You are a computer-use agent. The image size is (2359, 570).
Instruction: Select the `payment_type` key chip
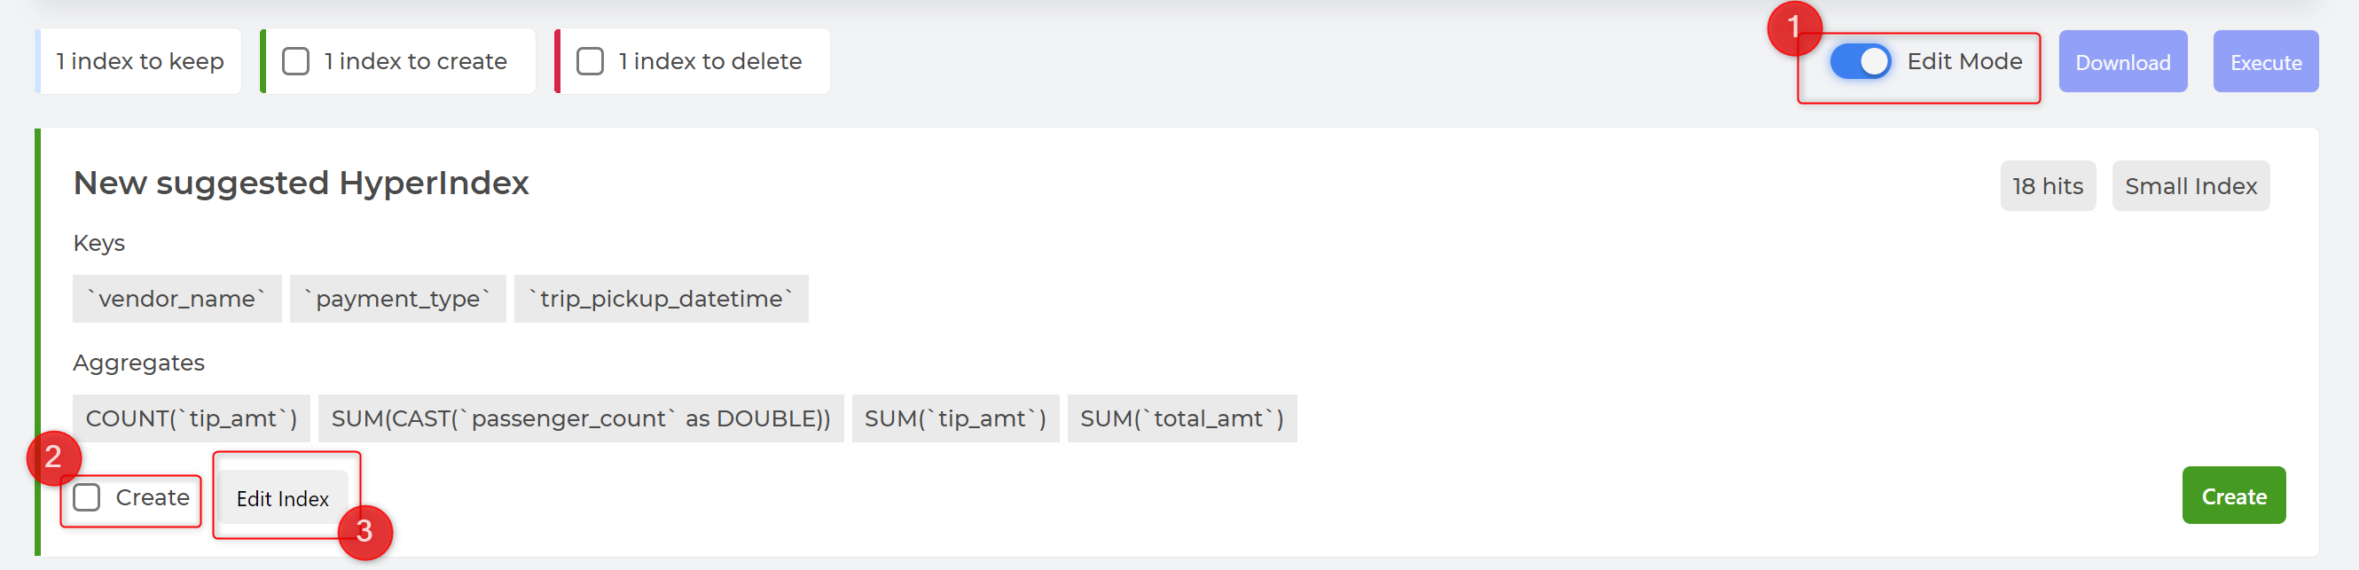click(x=397, y=298)
